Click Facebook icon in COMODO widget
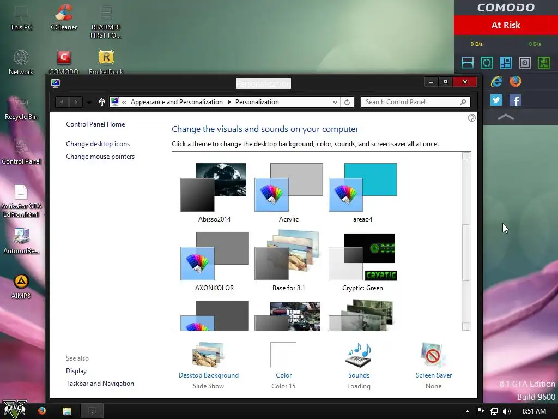 (x=515, y=100)
